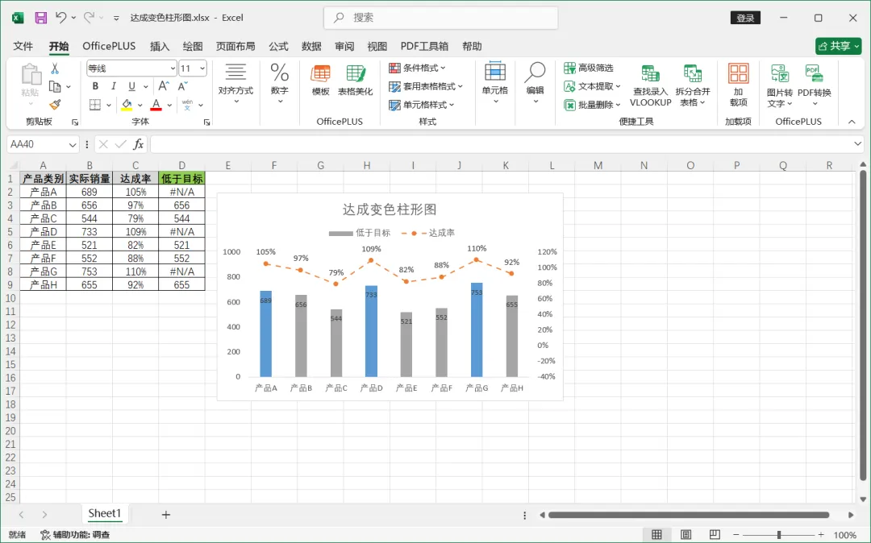Switch to PDF工具箱 tab
This screenshot has width=871, height=543.
[424, 46]
